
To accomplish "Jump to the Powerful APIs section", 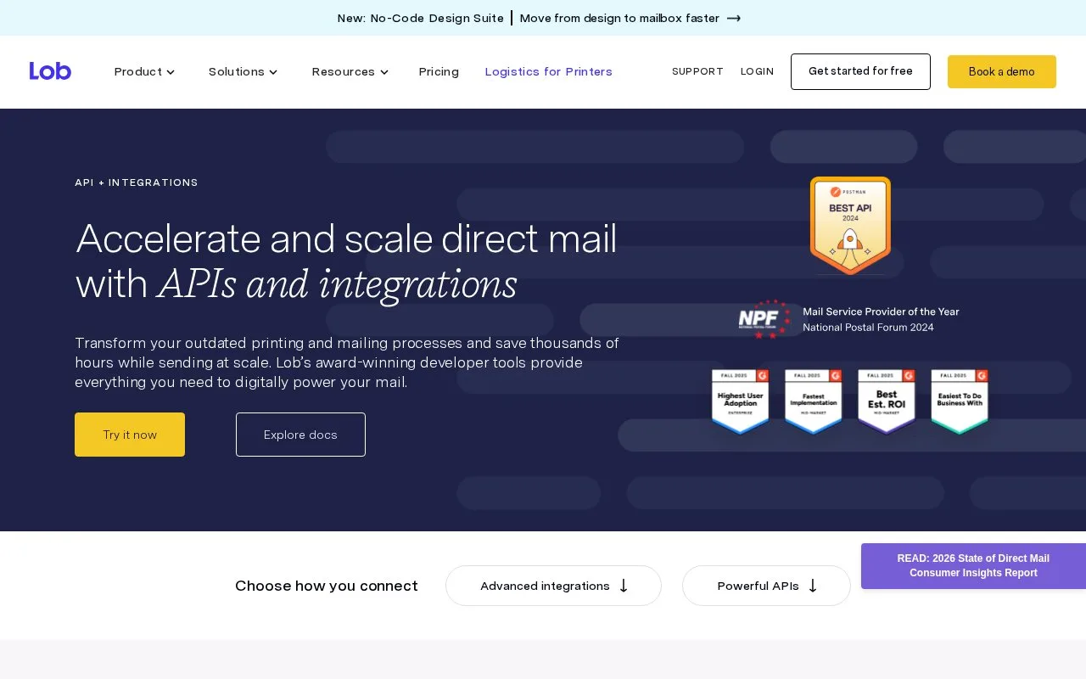I will coord(766,586).
